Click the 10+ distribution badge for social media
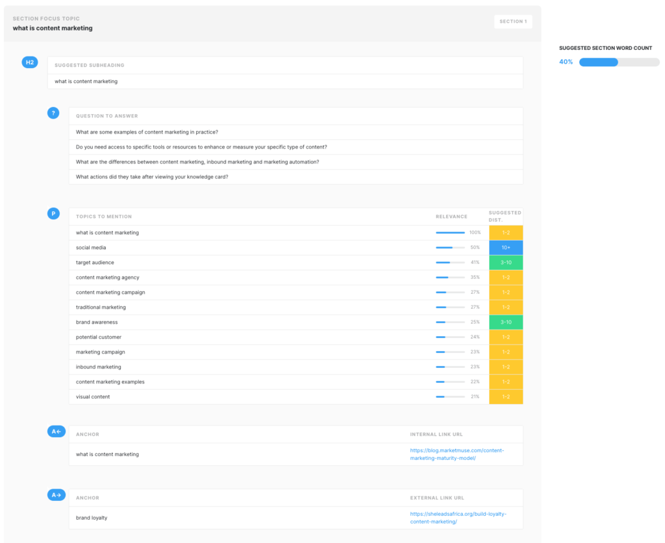 click(x=506, y=247)
